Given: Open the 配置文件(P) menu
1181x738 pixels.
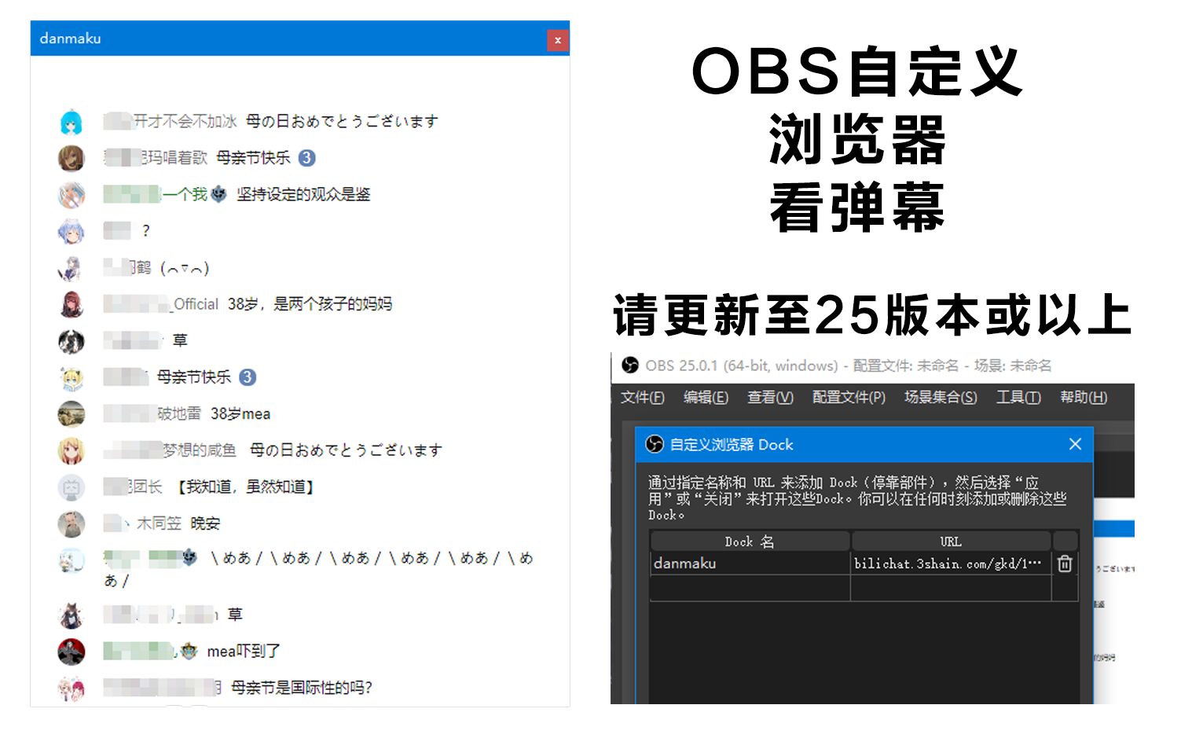Looking at the screenshot, I should click(849, 398).
